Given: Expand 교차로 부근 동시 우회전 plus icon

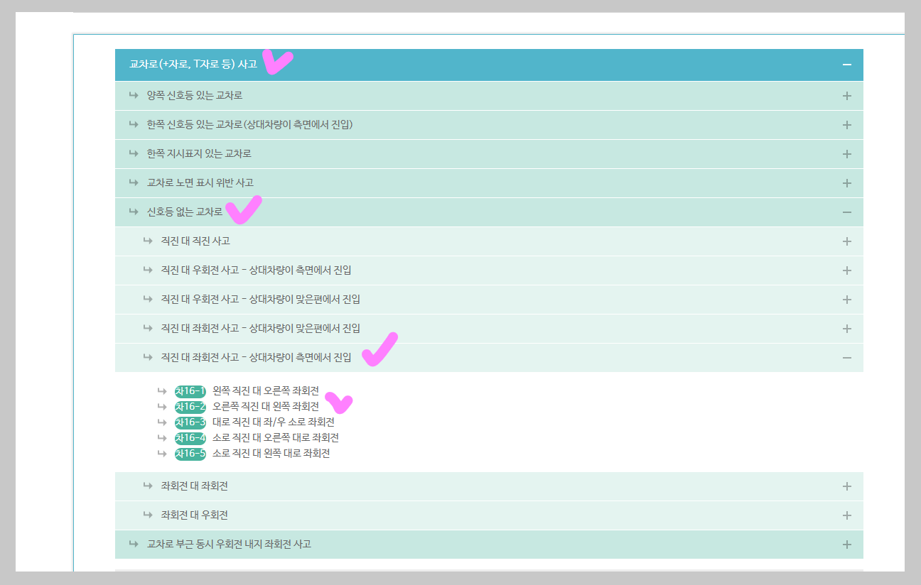Looking at the screenshot, I should point(846,545).
